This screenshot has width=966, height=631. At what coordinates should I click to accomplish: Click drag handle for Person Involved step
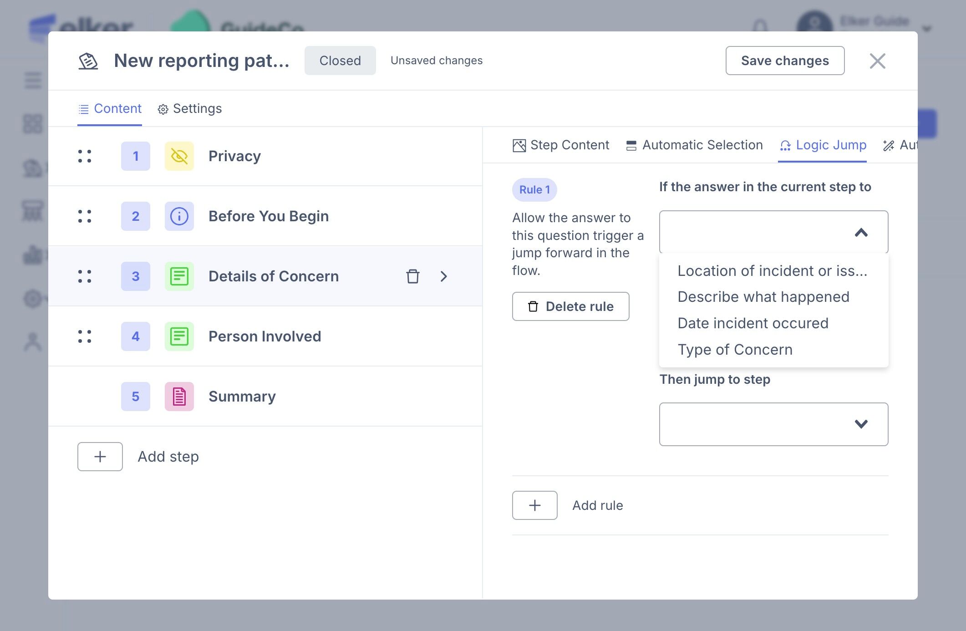click(85, 336)
